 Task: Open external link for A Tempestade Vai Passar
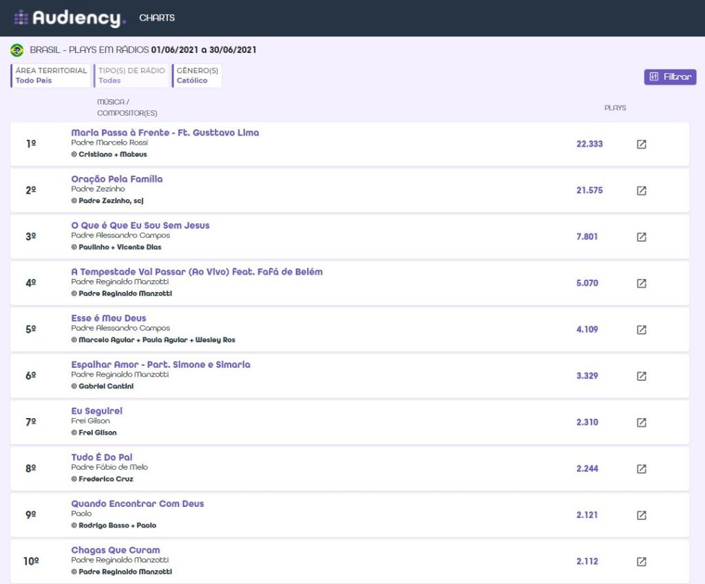[642, 283]
